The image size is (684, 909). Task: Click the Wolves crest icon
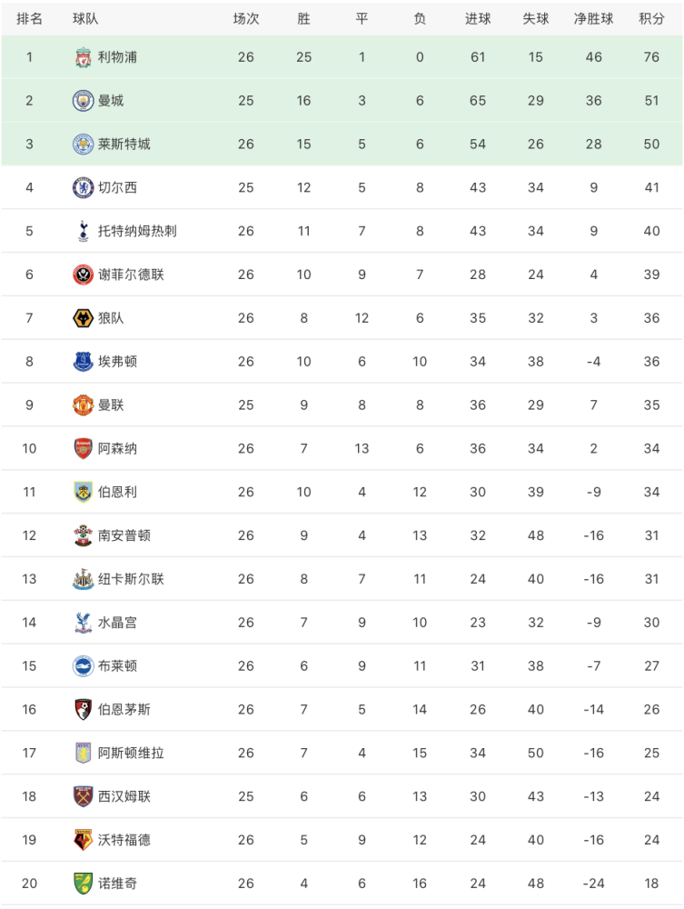[84, 318]
